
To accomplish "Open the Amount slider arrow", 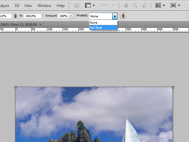I will (x=71, y=16).
